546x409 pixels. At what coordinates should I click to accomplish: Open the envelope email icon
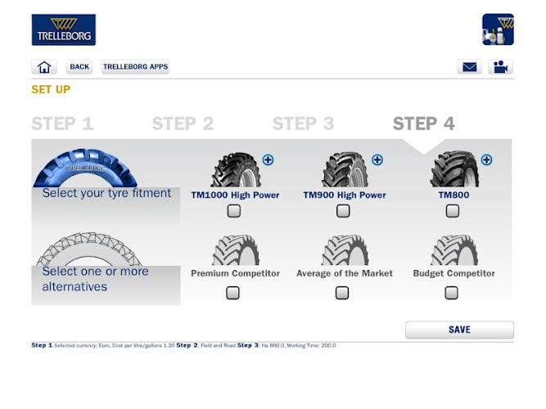469,67
